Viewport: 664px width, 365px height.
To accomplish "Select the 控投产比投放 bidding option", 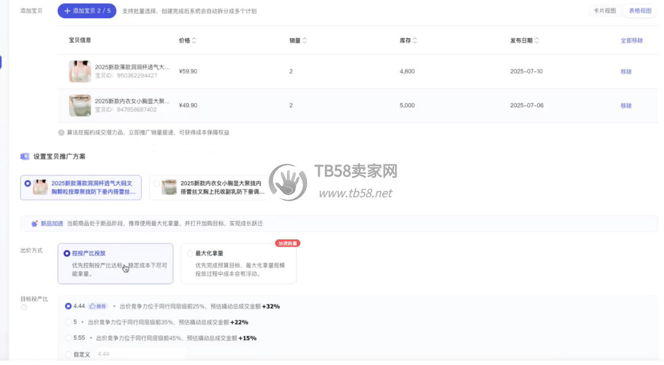I will click(67, 253).
